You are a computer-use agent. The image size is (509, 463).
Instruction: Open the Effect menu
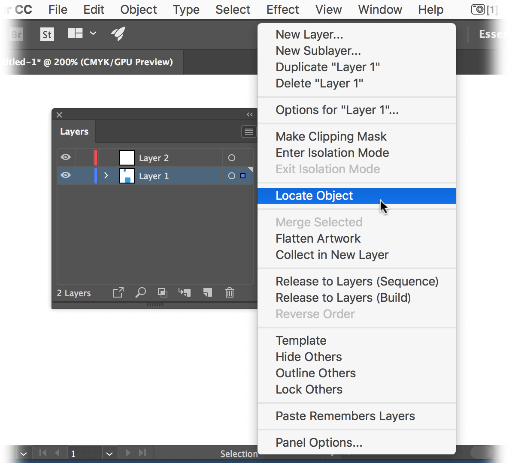pos(282,10)
